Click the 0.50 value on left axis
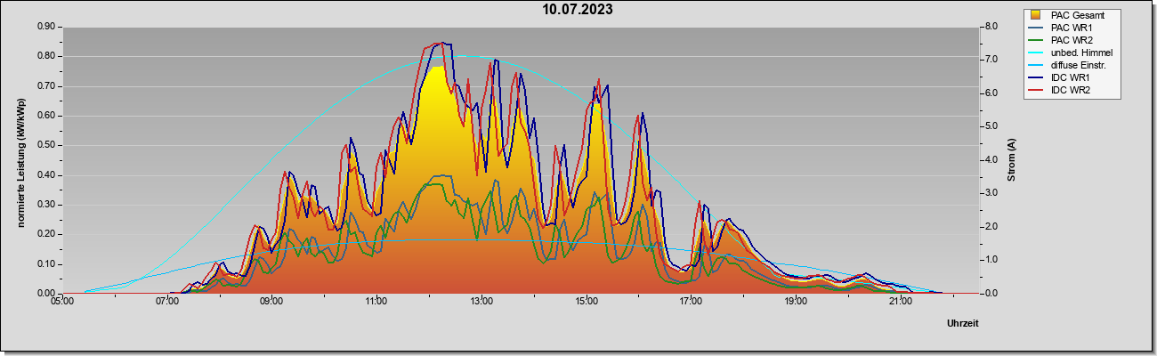Screen dimensions: 1157x356 point(46,145)
